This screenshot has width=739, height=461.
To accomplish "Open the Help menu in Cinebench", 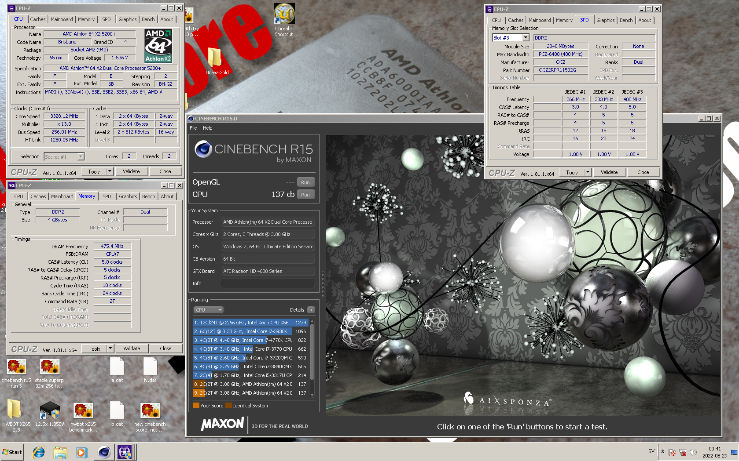I will click(208, 128).
